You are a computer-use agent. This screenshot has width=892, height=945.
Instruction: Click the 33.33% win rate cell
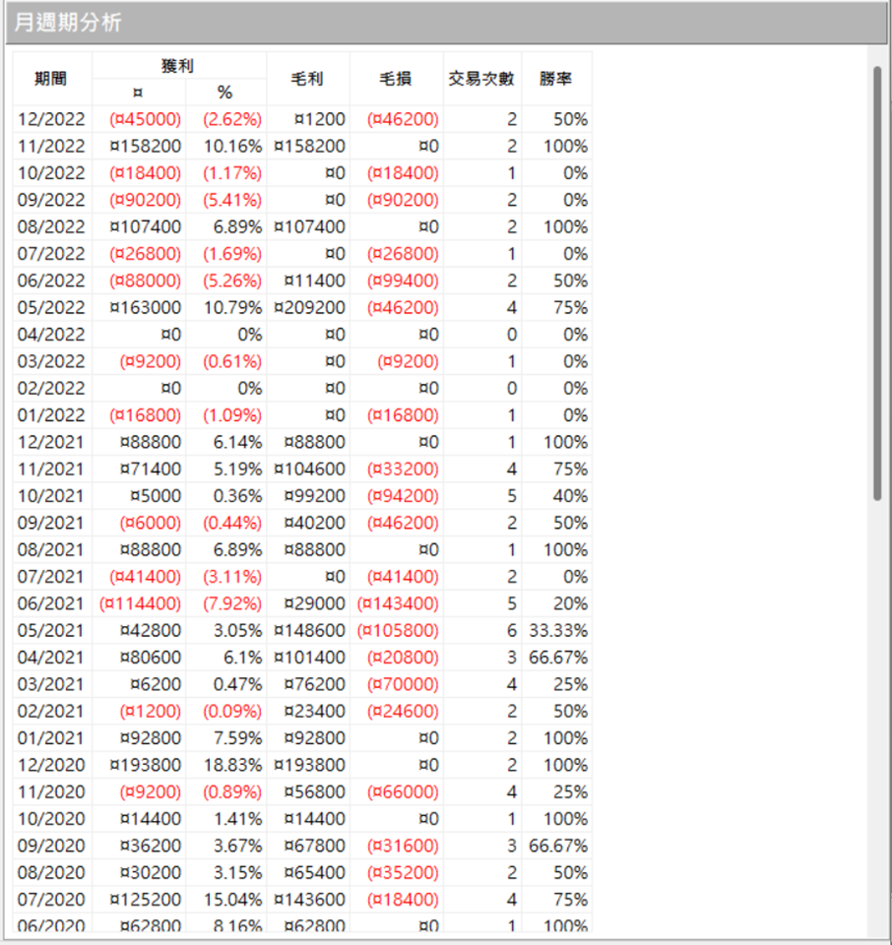(x=558, y=630)
